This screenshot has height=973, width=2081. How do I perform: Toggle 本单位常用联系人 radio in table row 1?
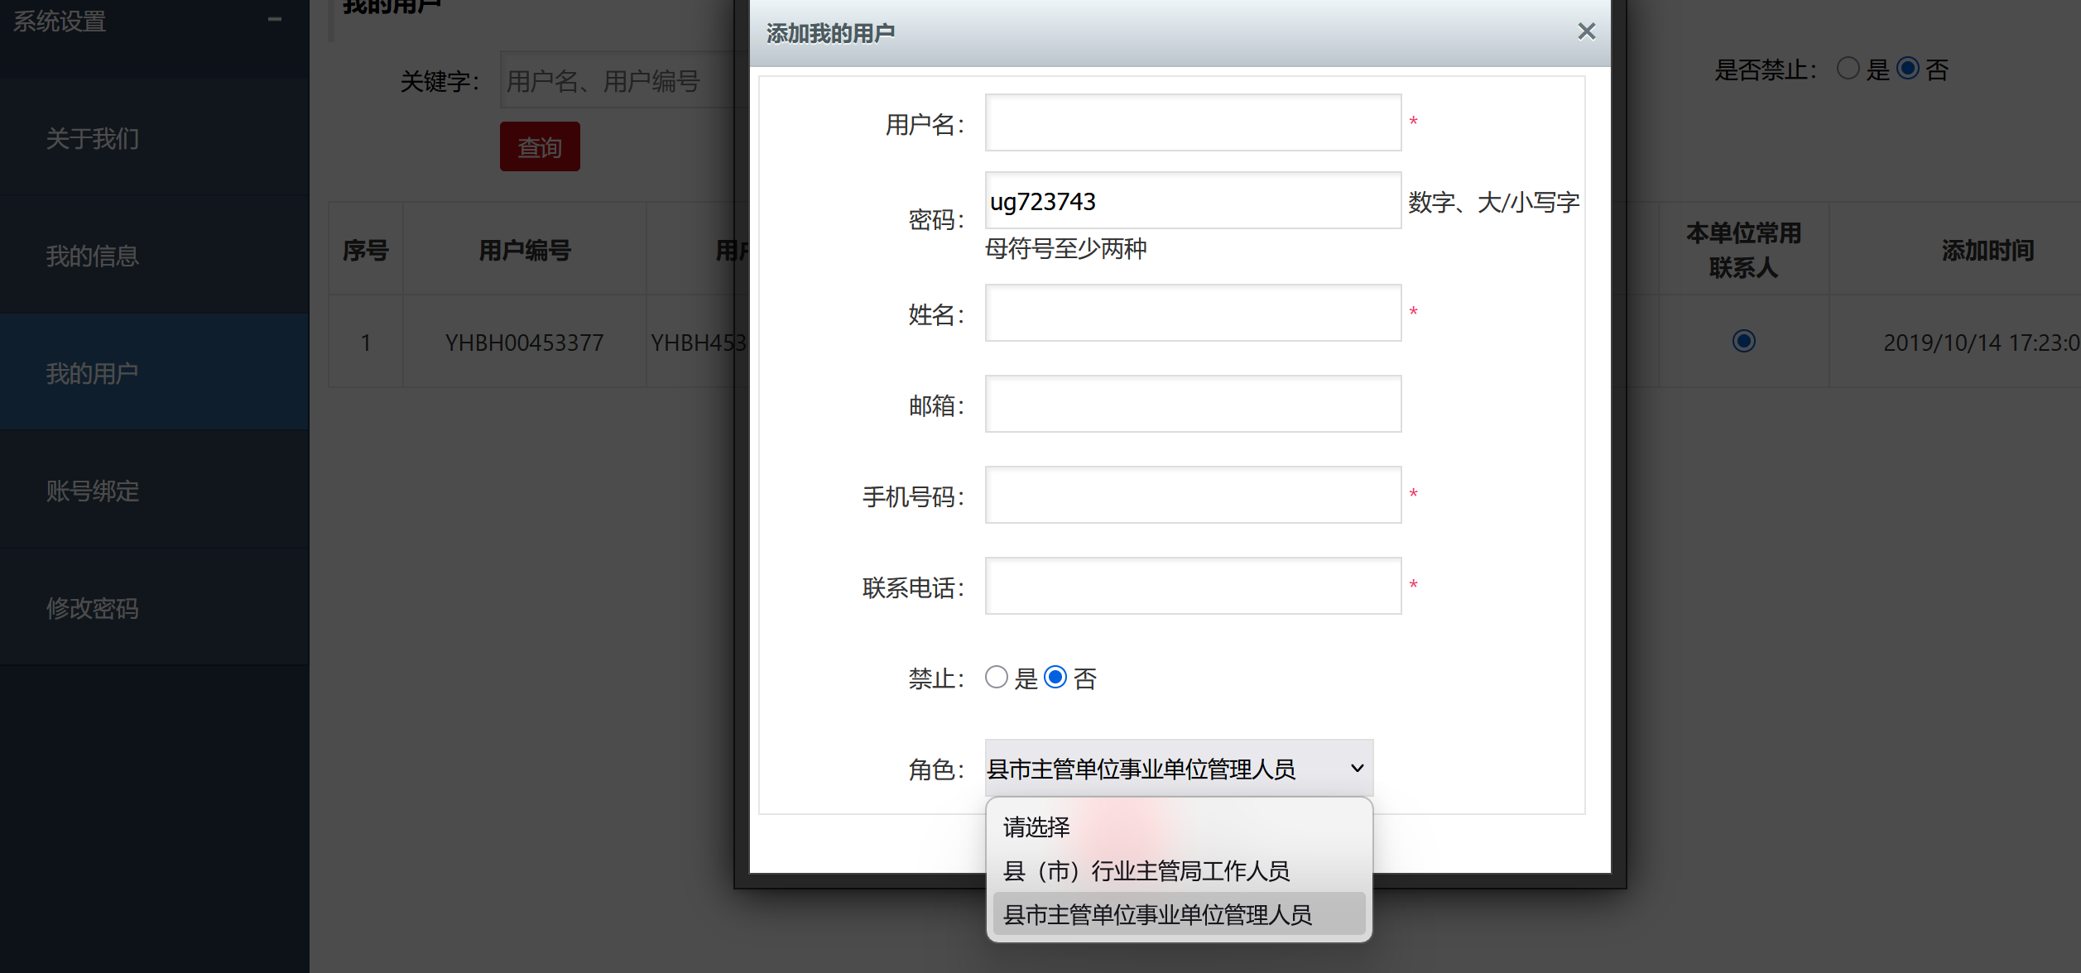pyautogui.click(x=1743, y=341)
